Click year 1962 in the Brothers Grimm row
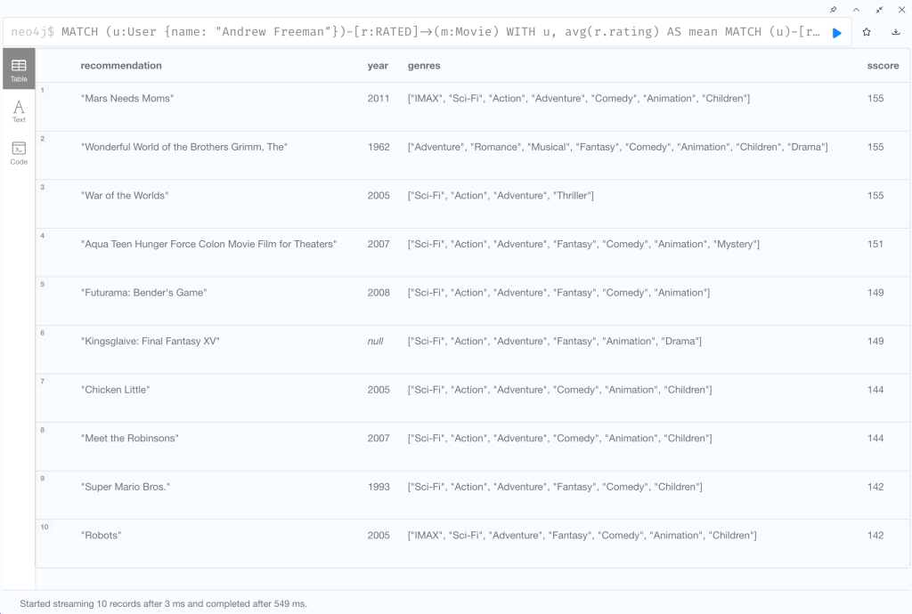Image resolution: width=912 pixels, height=614 pixels. coord(379,147)
